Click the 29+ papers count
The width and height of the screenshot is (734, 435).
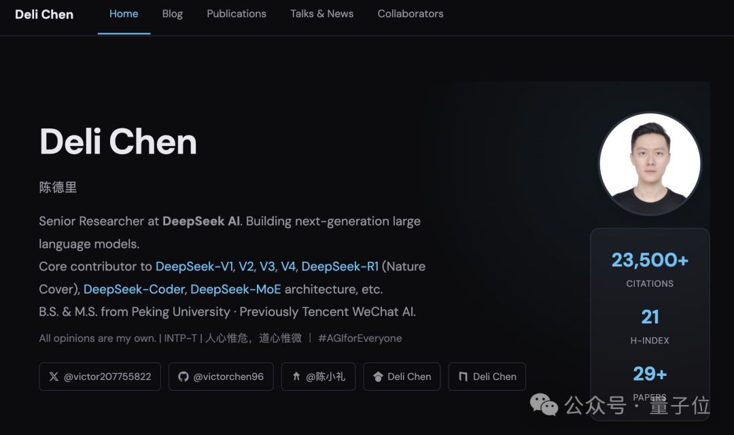point(650,374)
